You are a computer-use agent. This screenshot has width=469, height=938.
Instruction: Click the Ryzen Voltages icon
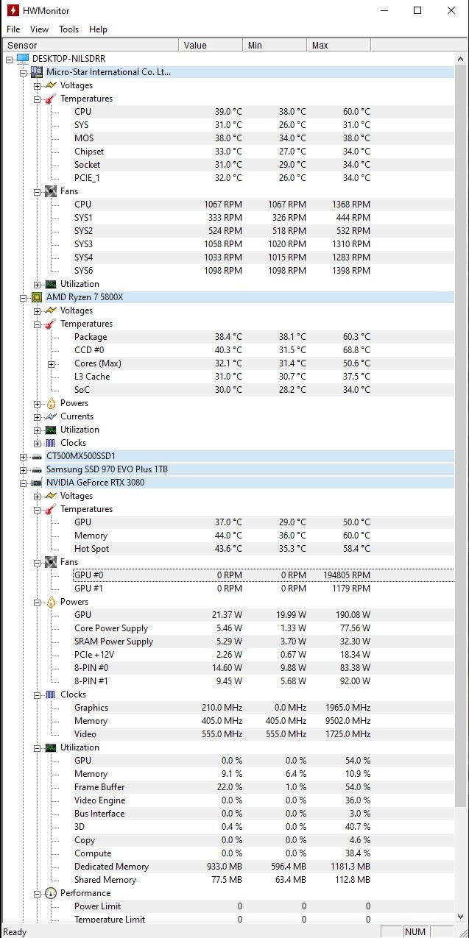(x=50, y=310)
